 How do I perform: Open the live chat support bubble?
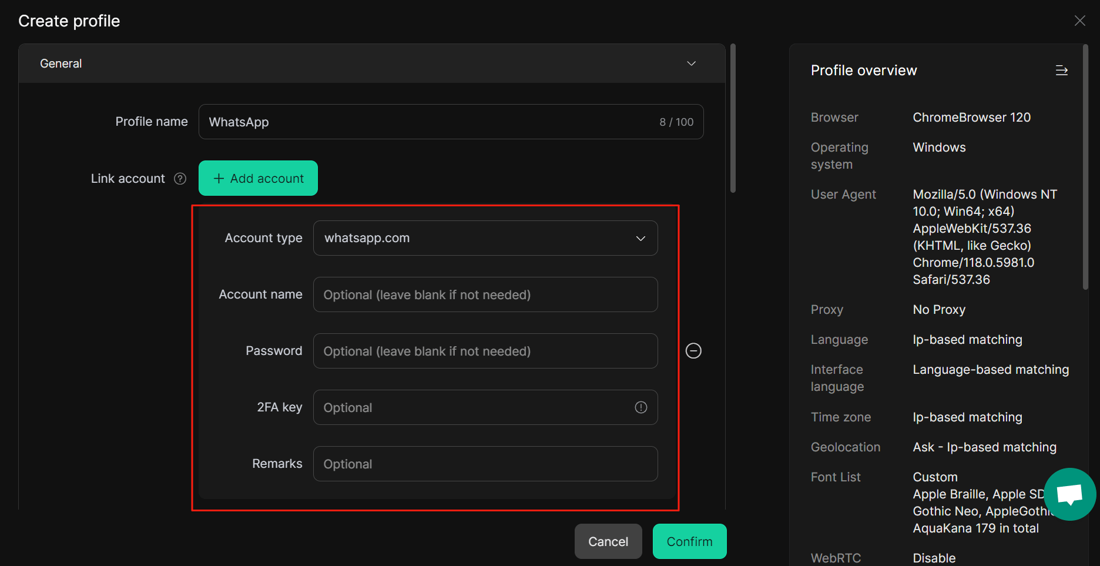pyautogui.click(x=1069, y=494)
